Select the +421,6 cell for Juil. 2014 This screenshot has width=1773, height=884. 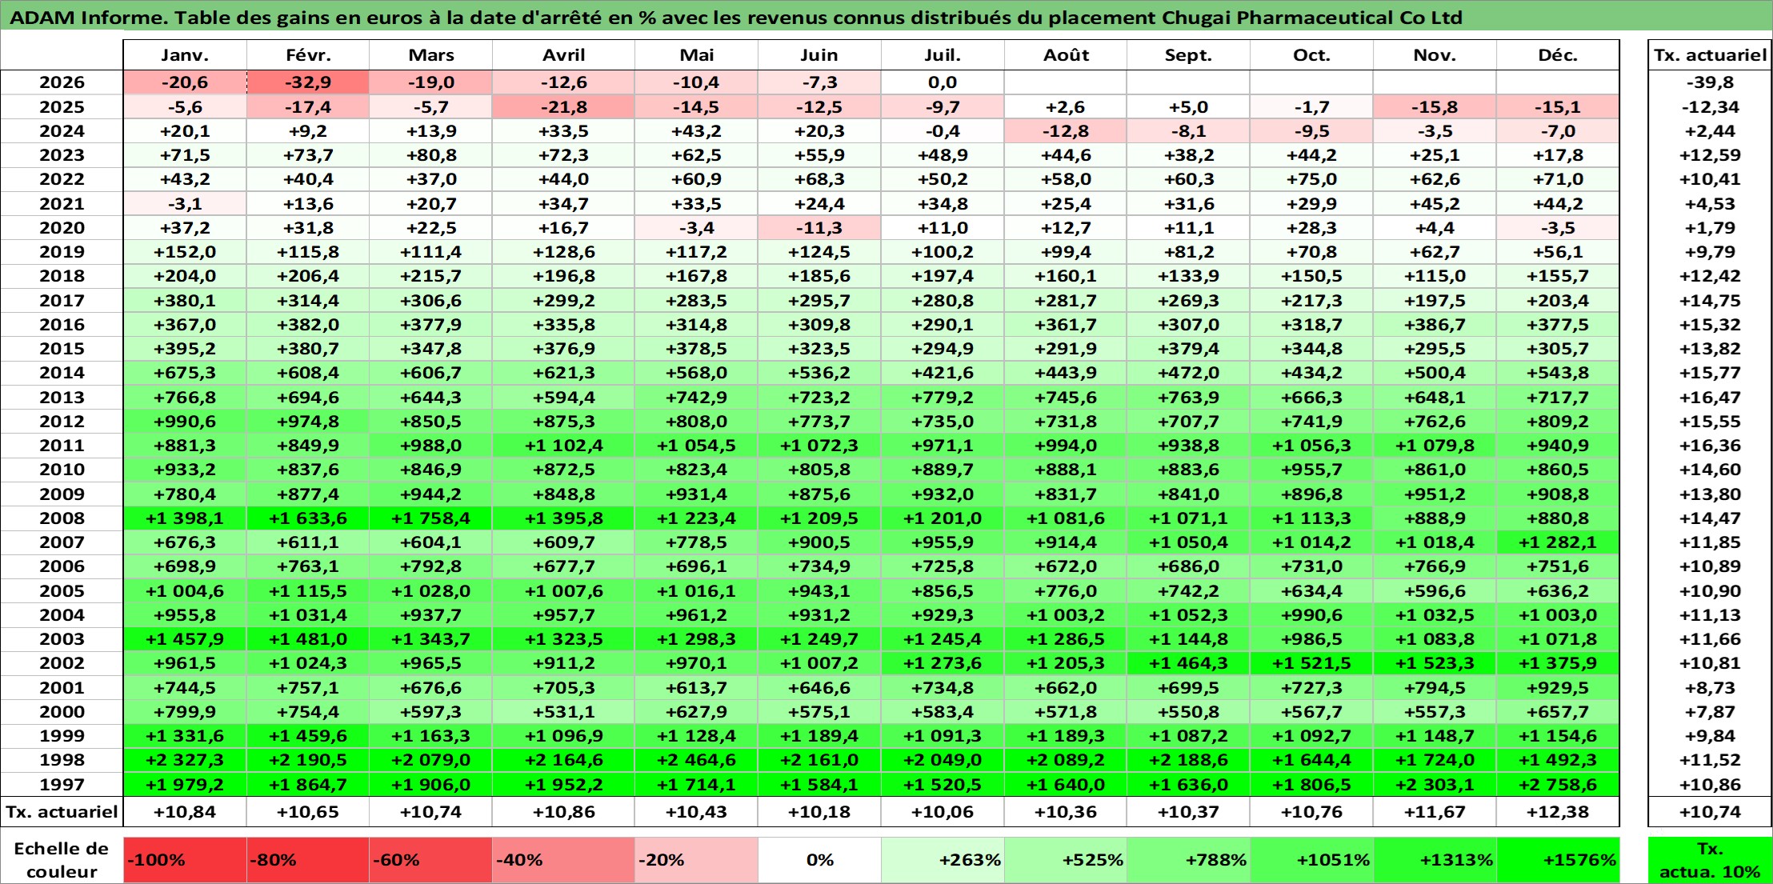pyautogui.click(x=943, y=373)
